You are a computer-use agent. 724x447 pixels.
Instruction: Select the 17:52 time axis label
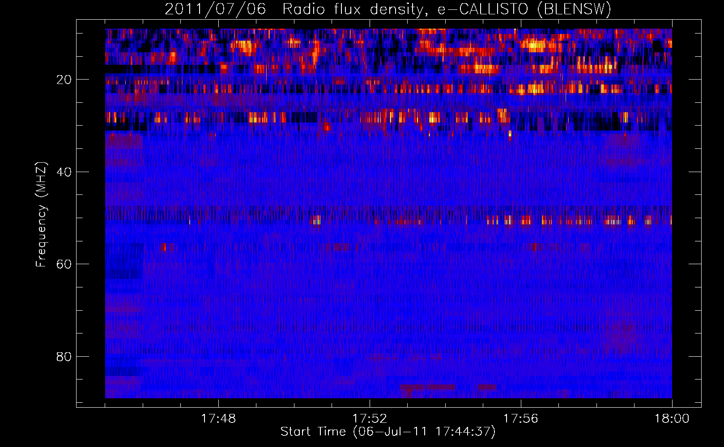(x=370, y=419)
